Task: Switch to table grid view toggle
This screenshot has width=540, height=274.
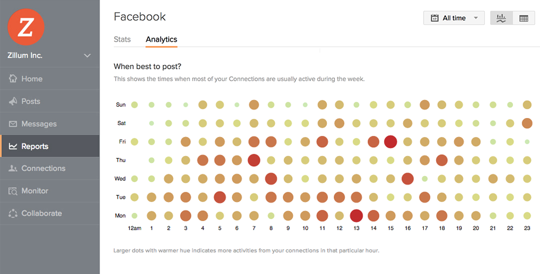Action: point(524,18)
